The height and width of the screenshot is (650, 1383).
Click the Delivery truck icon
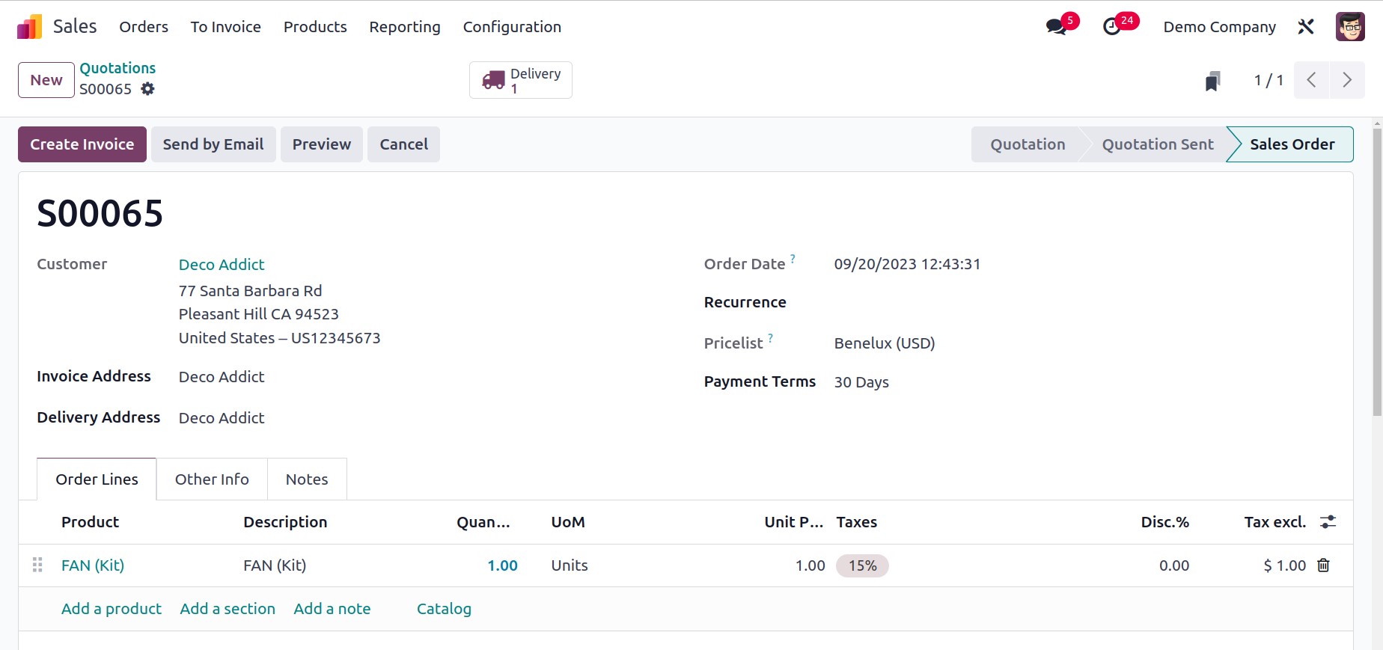(493, 80)
